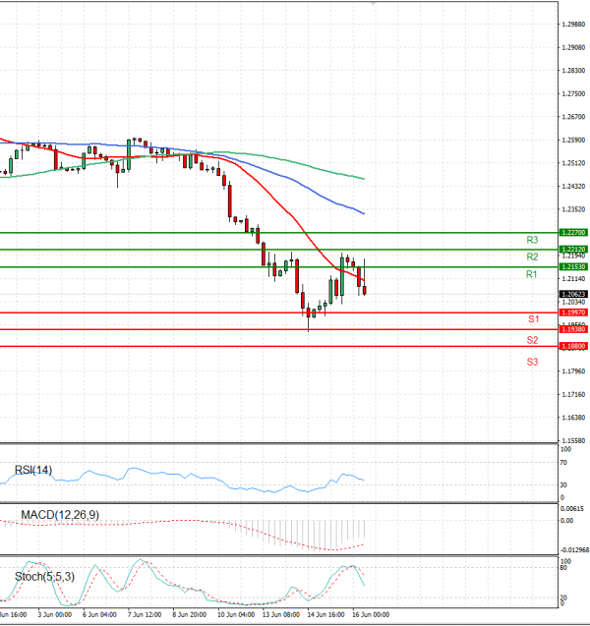This screenshot has width=590, height=626.
Task: Click the MACD scale value -0.012968
Action: [x=574, y=550]
